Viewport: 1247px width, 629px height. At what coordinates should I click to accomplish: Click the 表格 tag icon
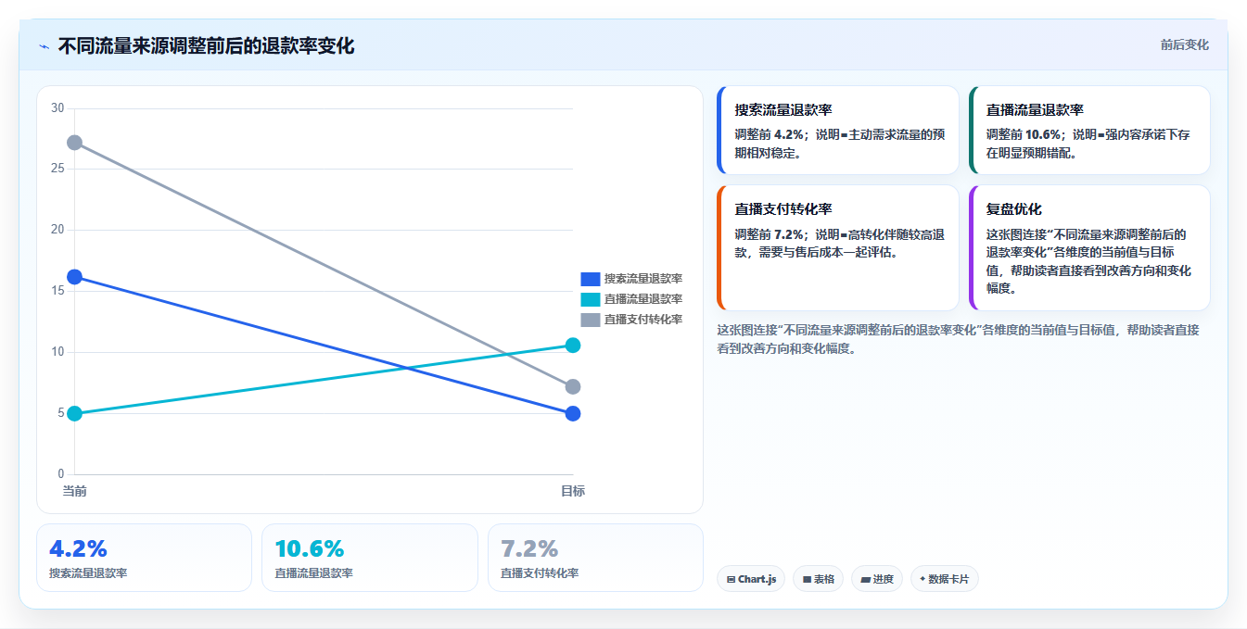[x=807, y=579]
